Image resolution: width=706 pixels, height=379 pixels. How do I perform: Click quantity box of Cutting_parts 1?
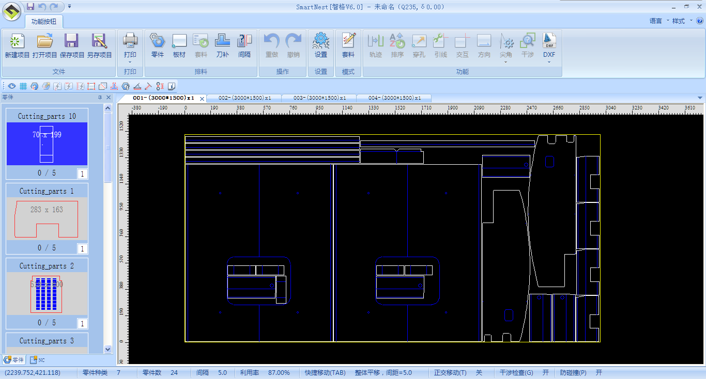point(82,249)
